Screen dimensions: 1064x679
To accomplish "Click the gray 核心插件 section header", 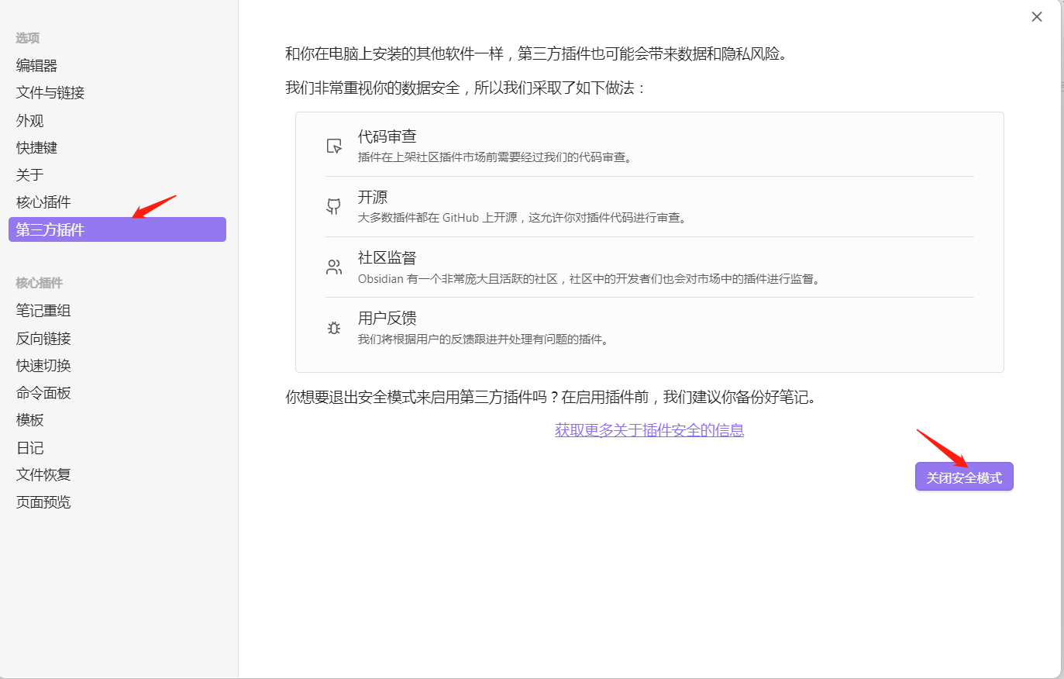I will coord(40,283).
